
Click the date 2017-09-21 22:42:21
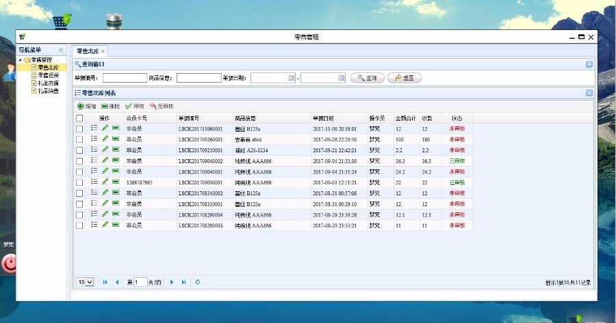coord(335,150)
